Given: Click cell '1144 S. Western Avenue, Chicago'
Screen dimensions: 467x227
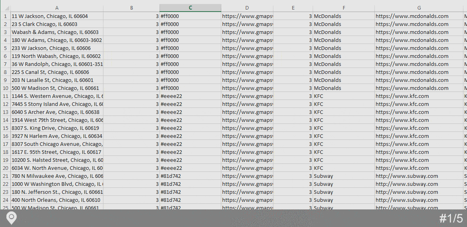Looking at the screenshot, I should click(x=57, y=96).
